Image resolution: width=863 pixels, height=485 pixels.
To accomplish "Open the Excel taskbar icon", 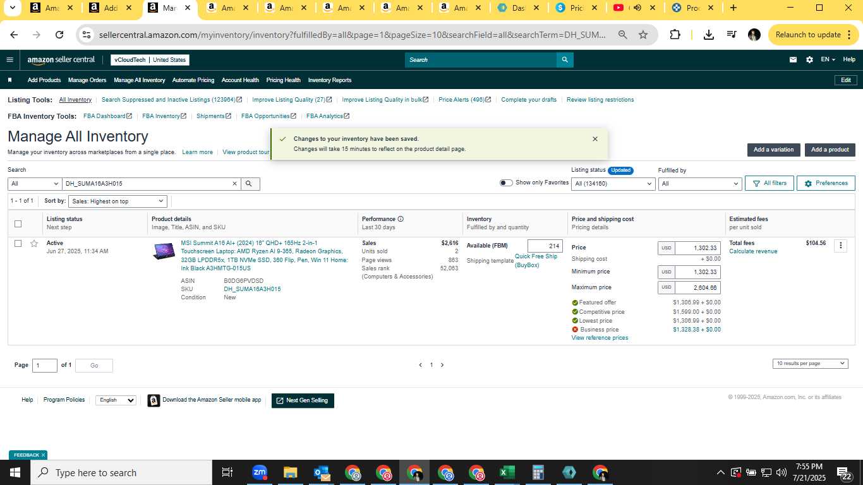I will pyautogui.click(x=507, y=472).
